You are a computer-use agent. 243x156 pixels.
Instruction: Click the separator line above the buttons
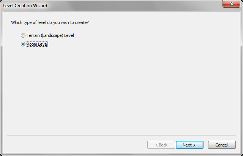point(121,135)
